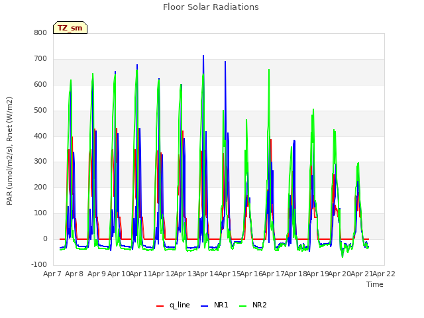Click the -100 y-axis tick label

click(39, 264)
